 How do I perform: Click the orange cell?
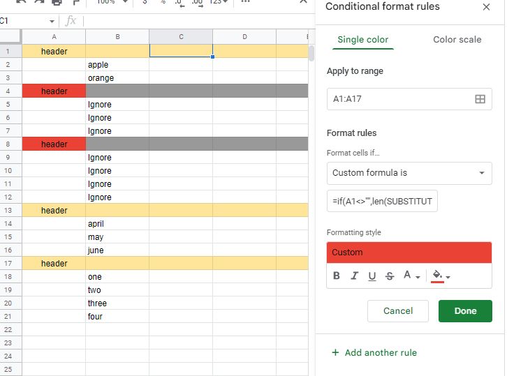pyautogui.click(x=117, y=77)
